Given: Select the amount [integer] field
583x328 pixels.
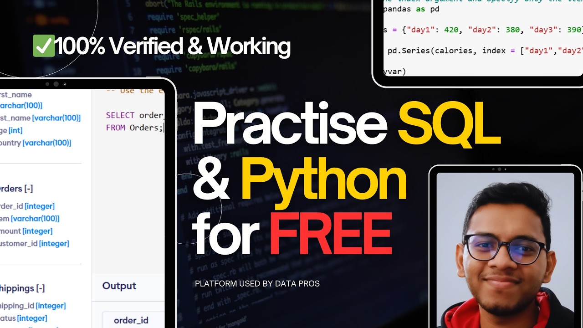Looking at the screenshot, I should (26, 231).
